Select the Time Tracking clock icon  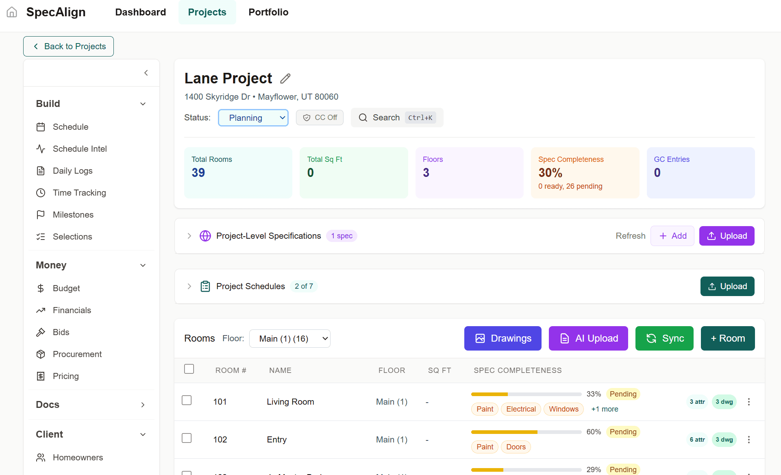coord(41,193)
